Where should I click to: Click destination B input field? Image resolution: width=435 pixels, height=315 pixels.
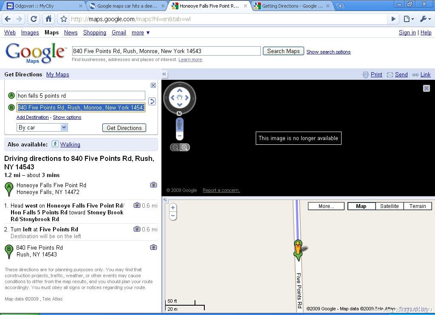point(81,107)
